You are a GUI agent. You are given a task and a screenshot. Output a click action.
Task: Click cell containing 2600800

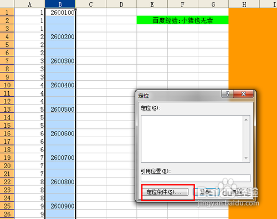60,182
